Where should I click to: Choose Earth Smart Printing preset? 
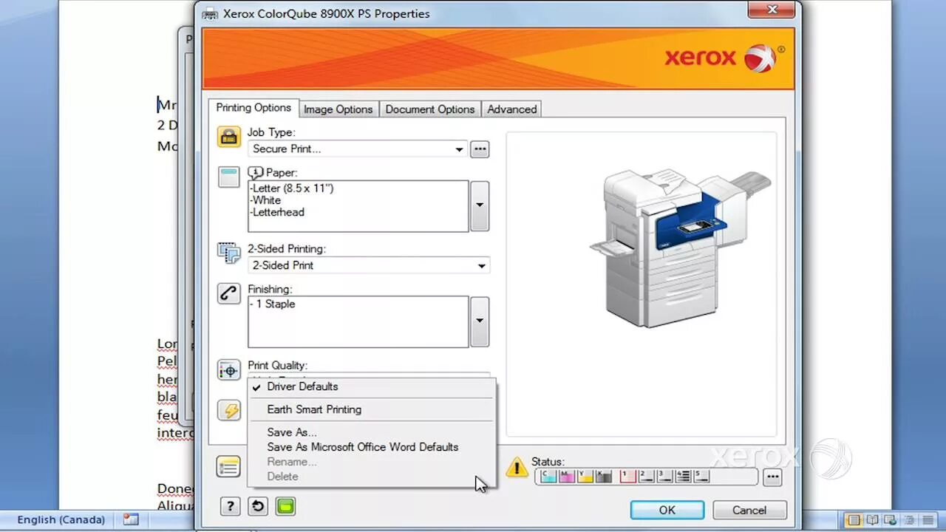click(371, 409)
